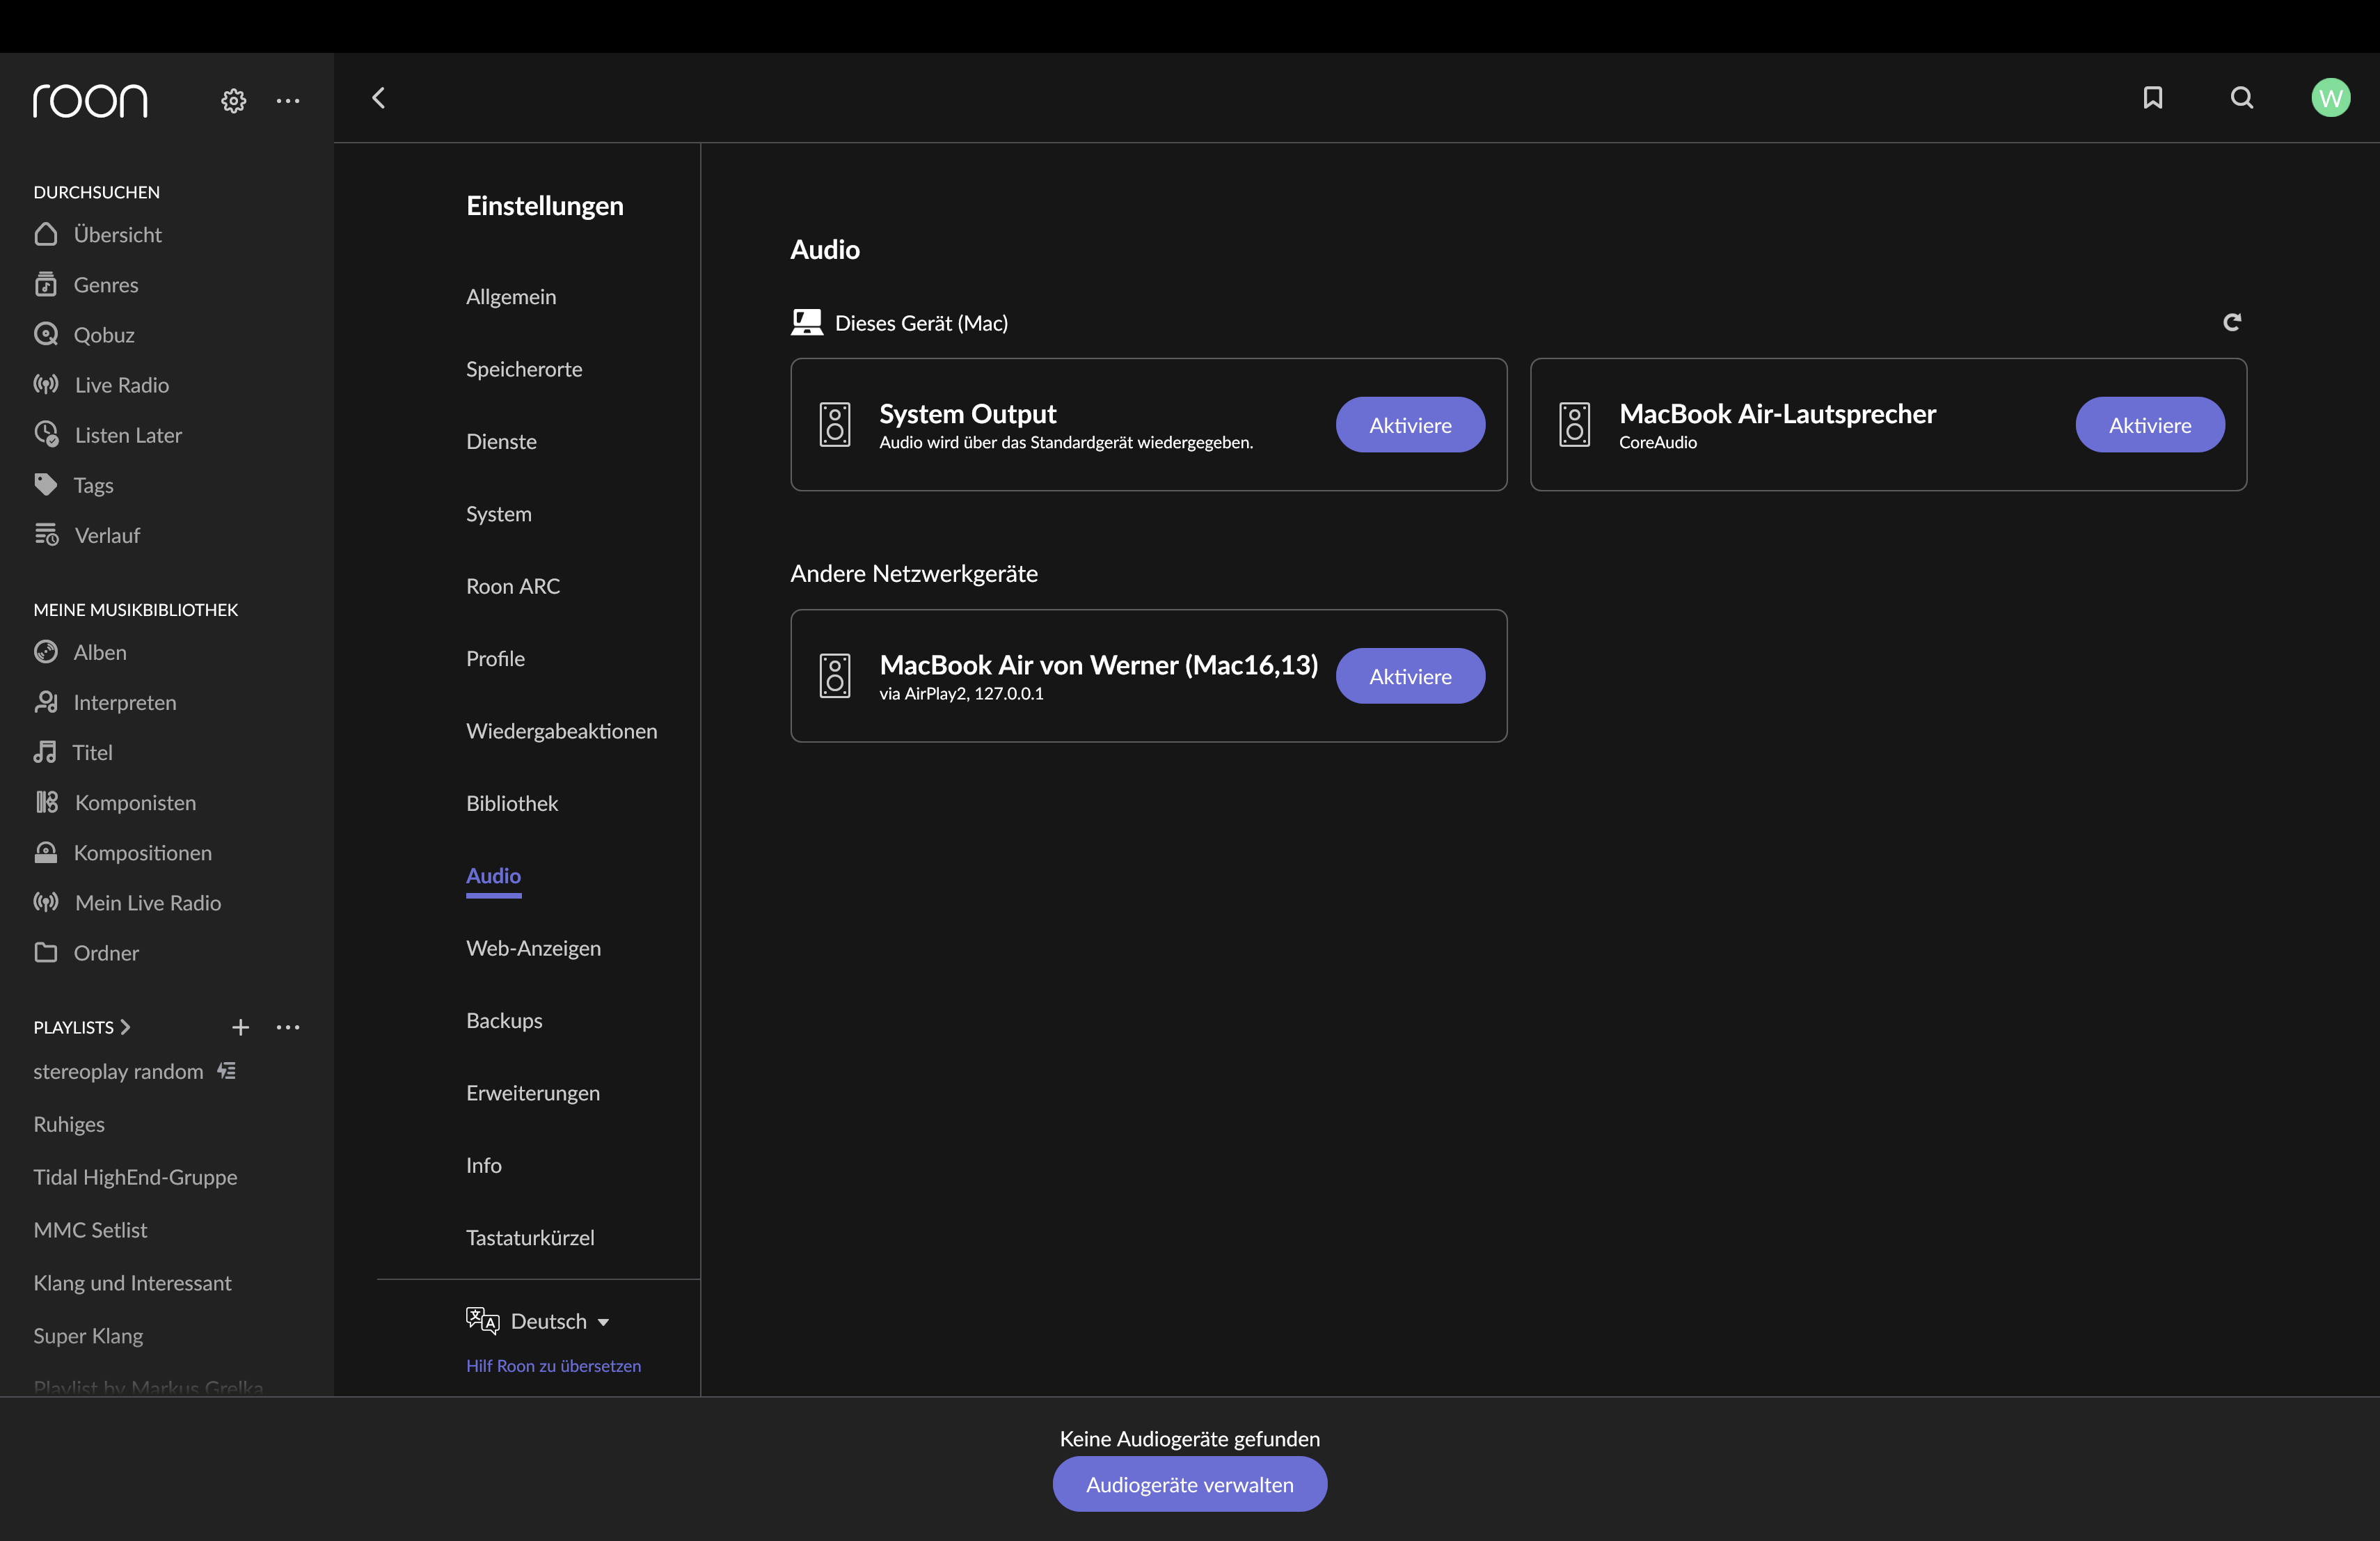Click the speaker icon of System Output
2380x1541 pixels.
click(835, 425)
